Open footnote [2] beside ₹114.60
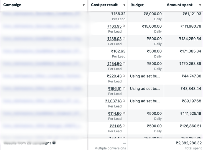This screenshot has height=150, width=203. coord(124,113)
